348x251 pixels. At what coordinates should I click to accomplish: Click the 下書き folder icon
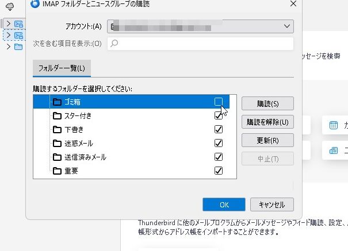57,130
